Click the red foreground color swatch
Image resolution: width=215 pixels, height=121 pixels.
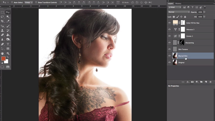click(x=3, y=58)
